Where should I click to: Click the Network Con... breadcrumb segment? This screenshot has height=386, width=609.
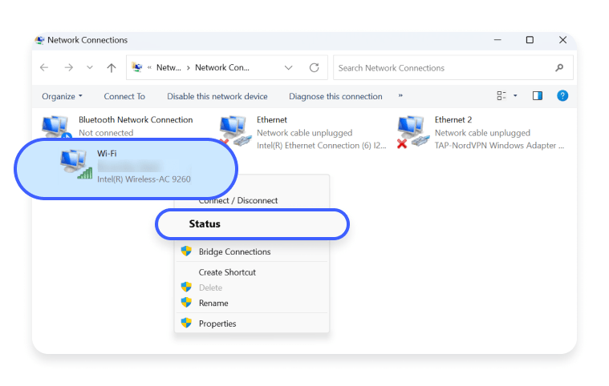(222, 68)
